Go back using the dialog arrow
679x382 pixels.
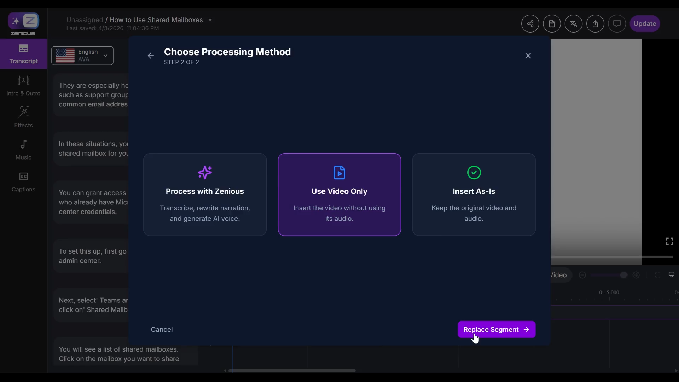151,56
